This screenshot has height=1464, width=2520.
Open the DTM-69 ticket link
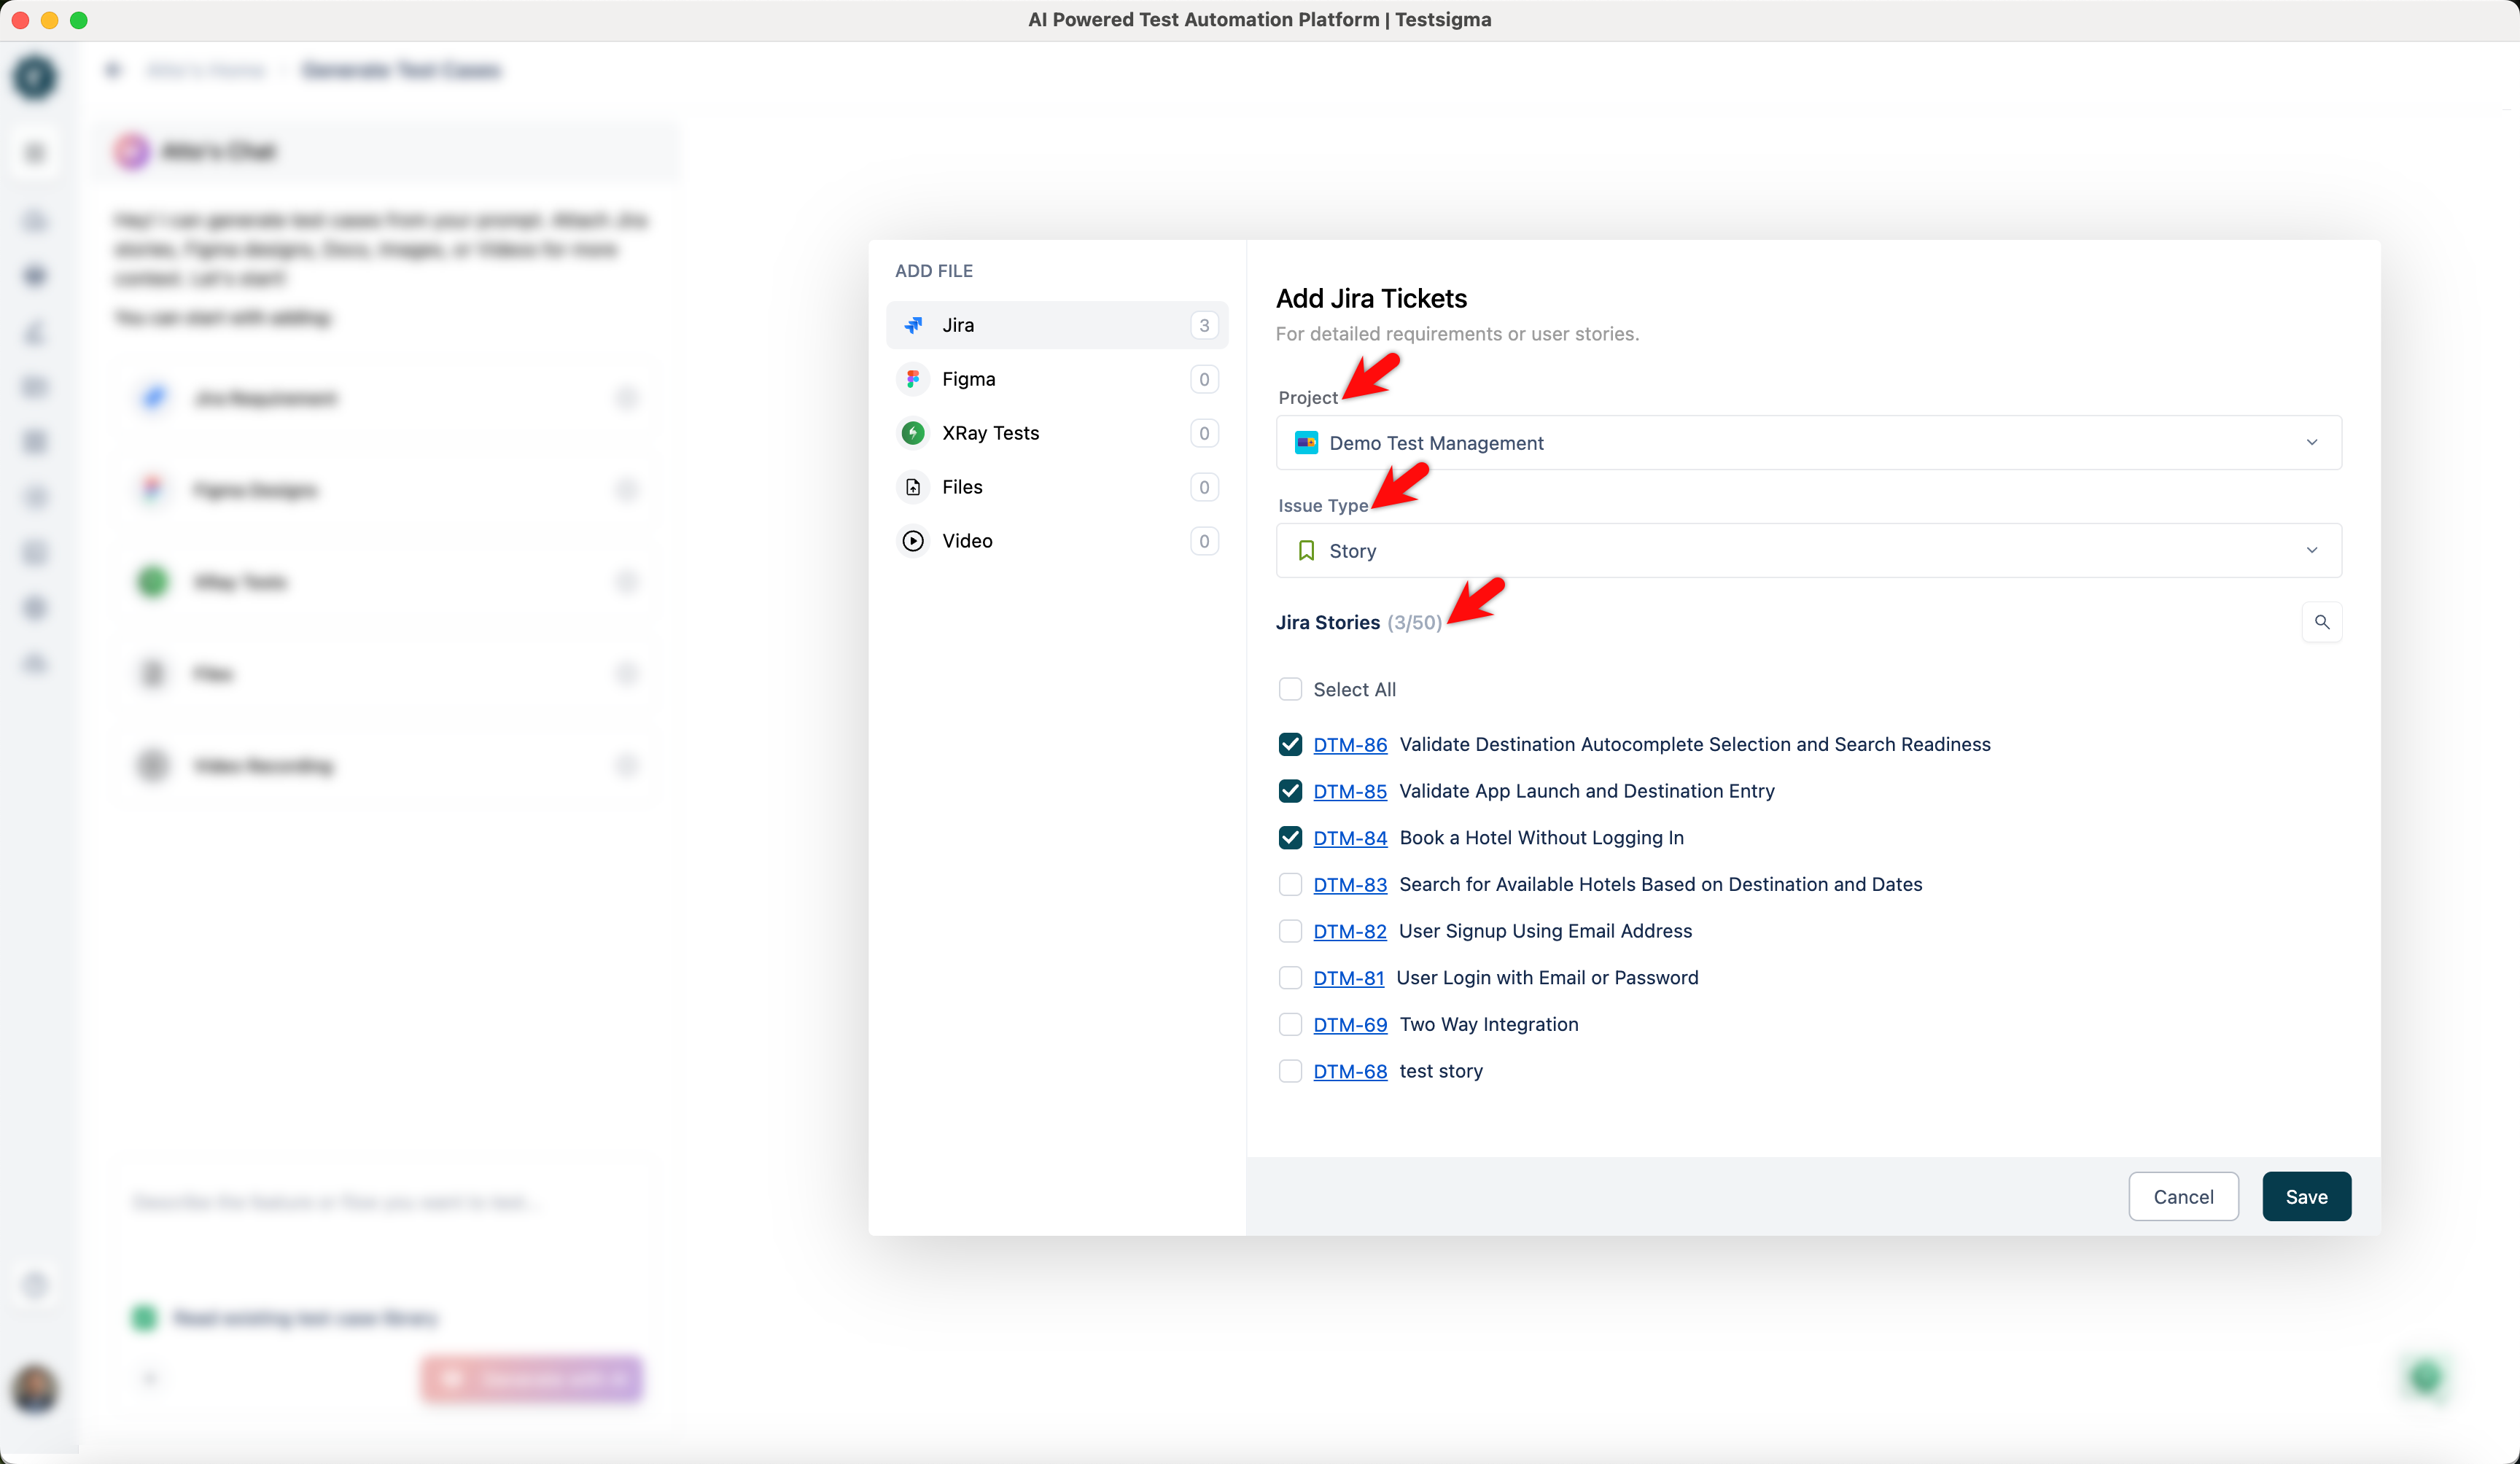click(1349, 1024)
